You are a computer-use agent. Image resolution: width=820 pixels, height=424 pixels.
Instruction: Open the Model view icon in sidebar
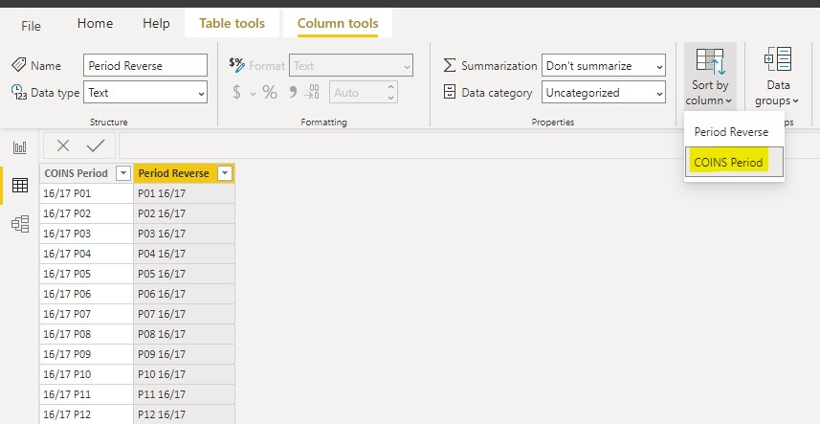20,224
